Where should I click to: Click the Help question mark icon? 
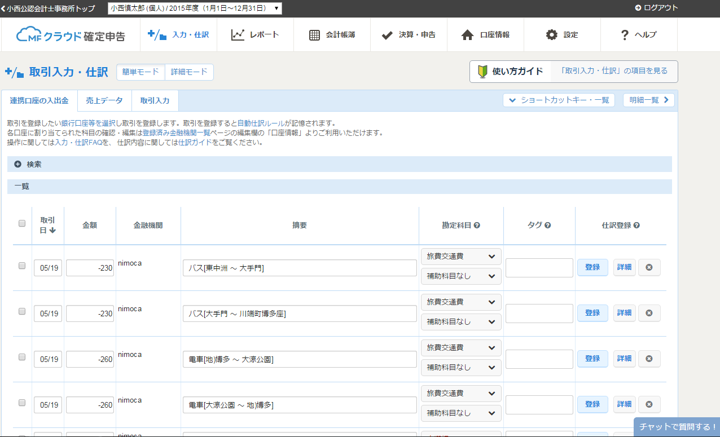pos(624,35)
